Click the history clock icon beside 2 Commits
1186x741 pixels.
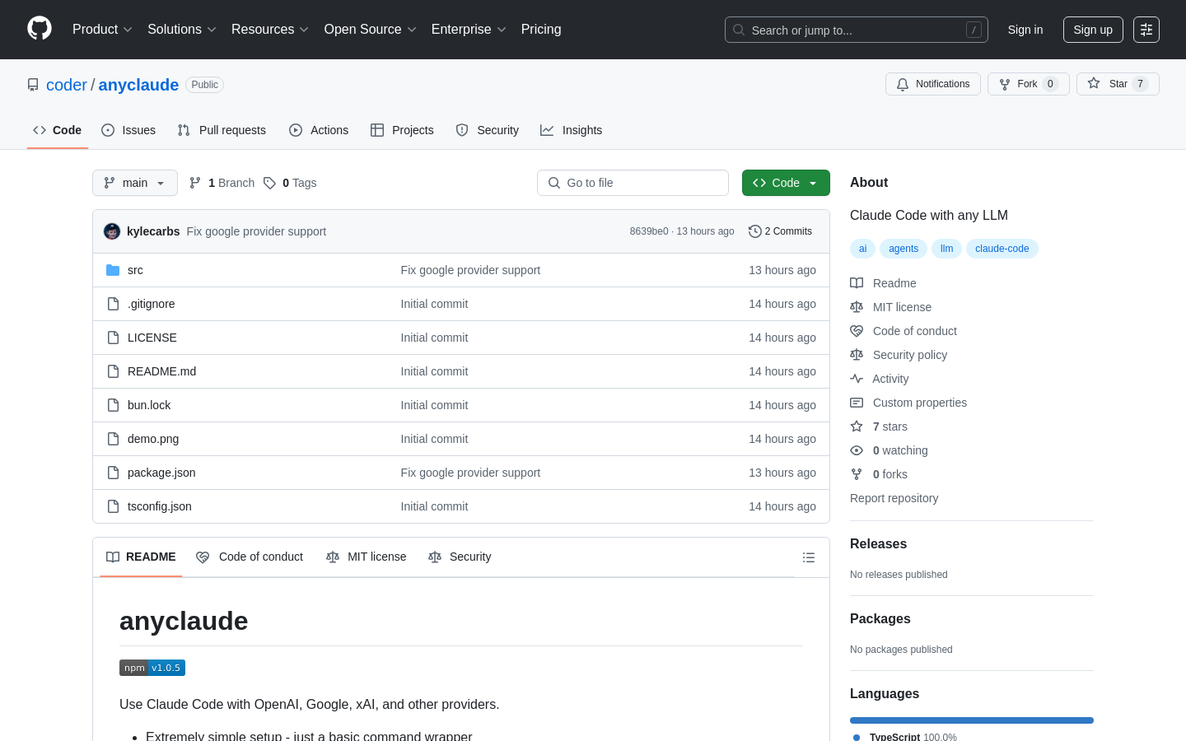(x=754, y=231)
